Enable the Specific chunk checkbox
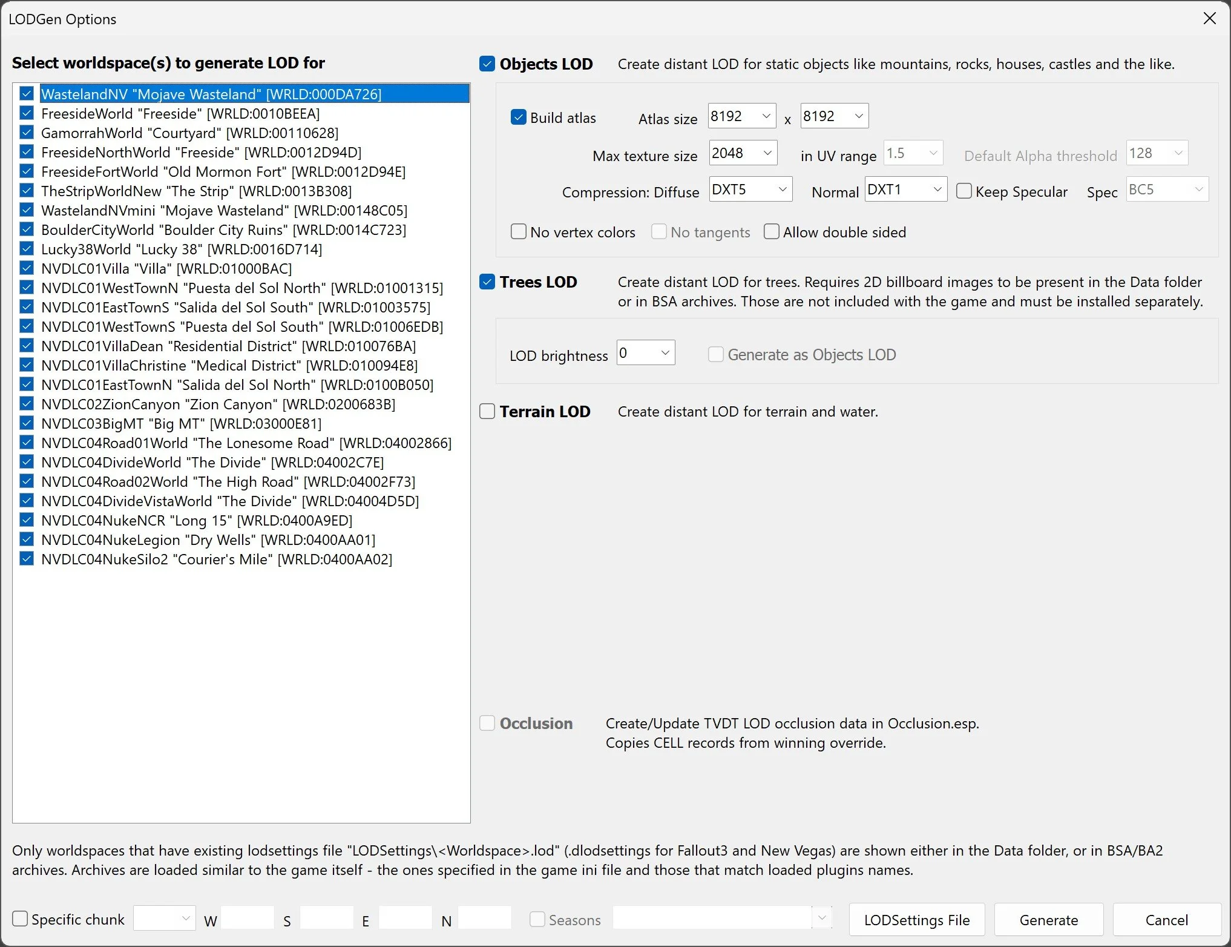Screen dimensions: 1231x947 20,919
